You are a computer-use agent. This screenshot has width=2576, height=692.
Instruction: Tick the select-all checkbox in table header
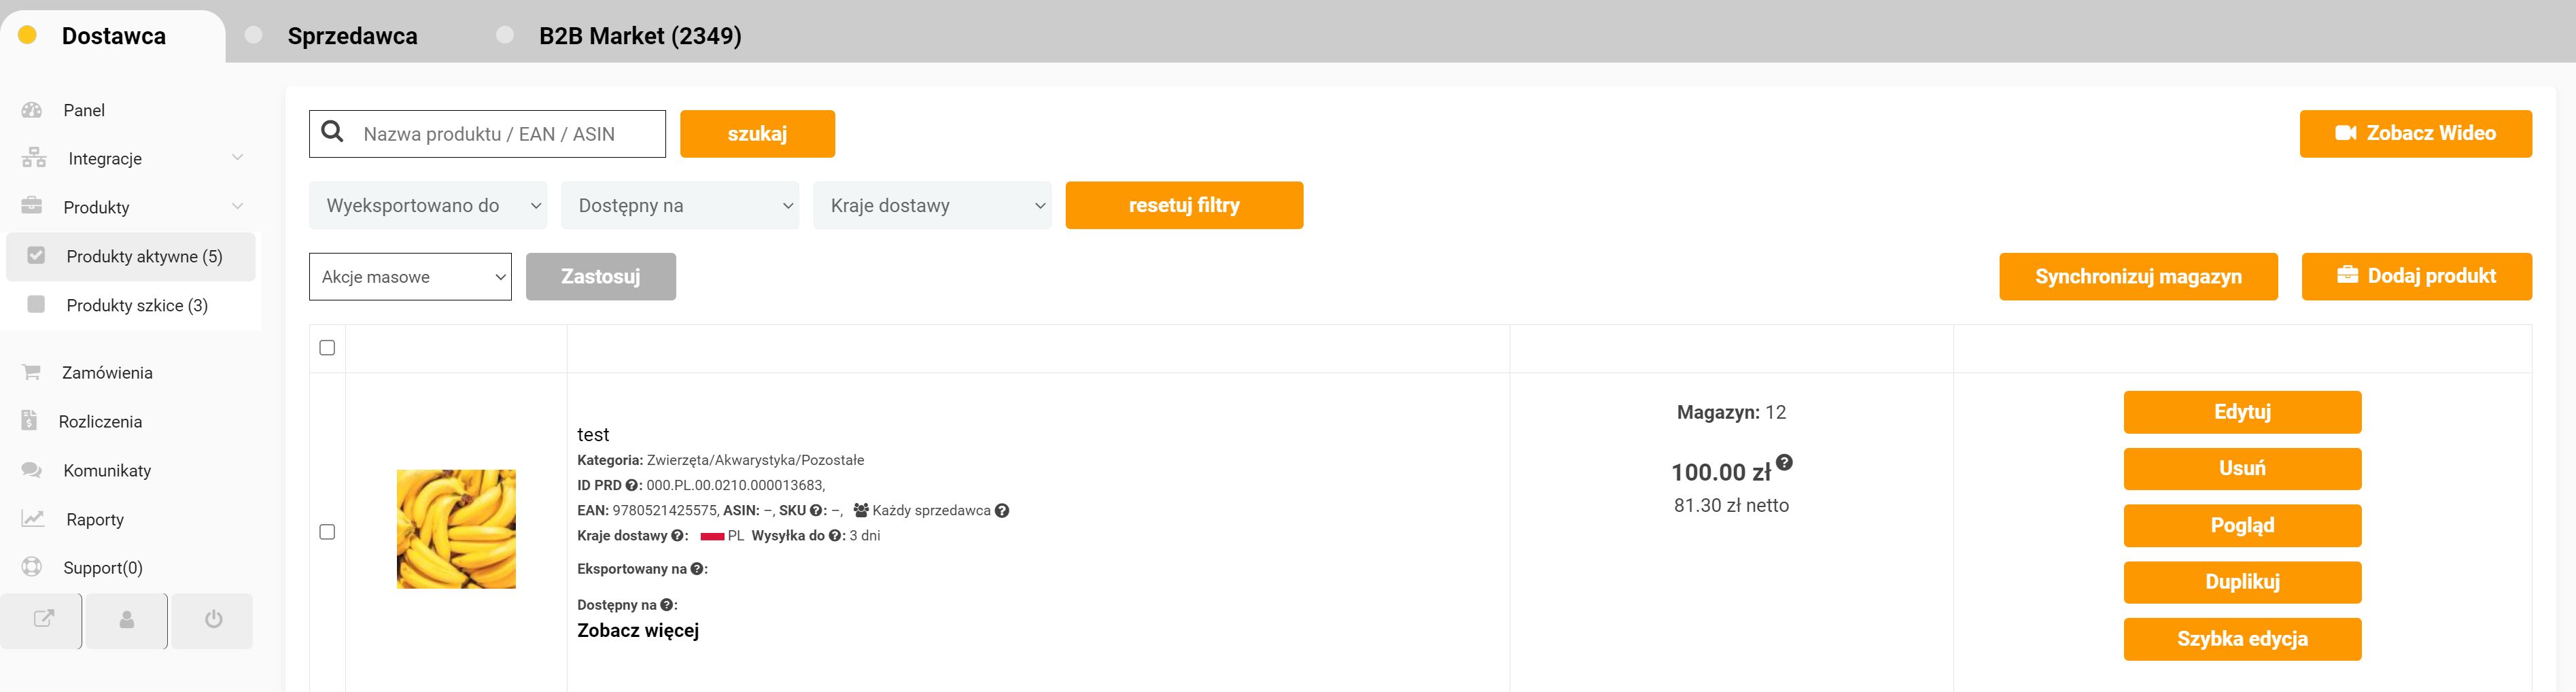(x=327, y=348)
